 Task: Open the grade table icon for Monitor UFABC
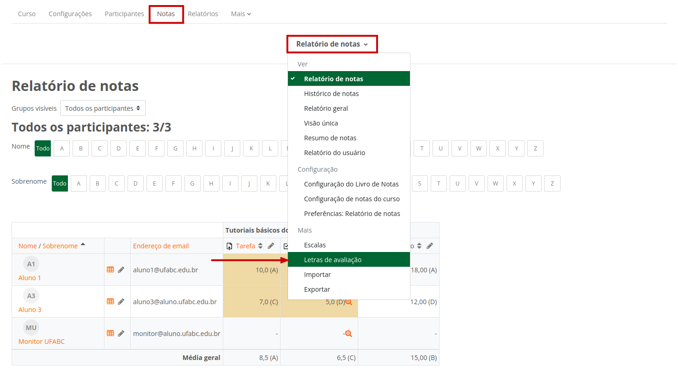coord(110,333)
